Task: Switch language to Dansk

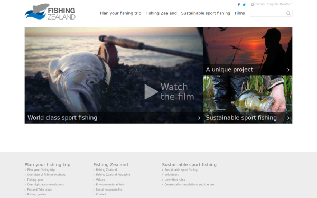Action: tap(260, 4)
